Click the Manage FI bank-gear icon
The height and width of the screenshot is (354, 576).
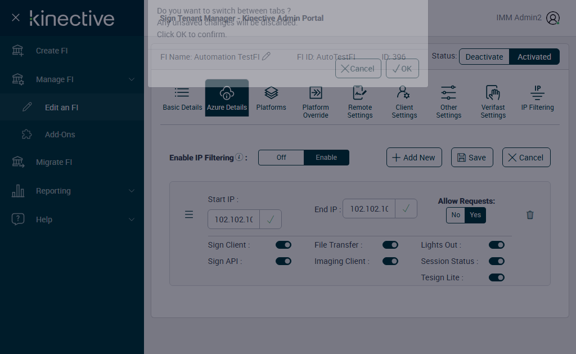(17, 79)
